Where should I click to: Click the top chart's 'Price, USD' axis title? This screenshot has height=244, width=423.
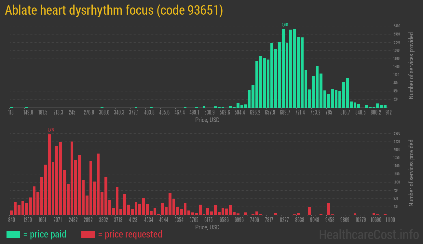(207, 120)
